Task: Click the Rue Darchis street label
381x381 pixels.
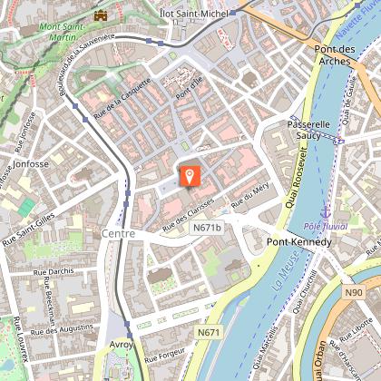Action: coord(54,271)
